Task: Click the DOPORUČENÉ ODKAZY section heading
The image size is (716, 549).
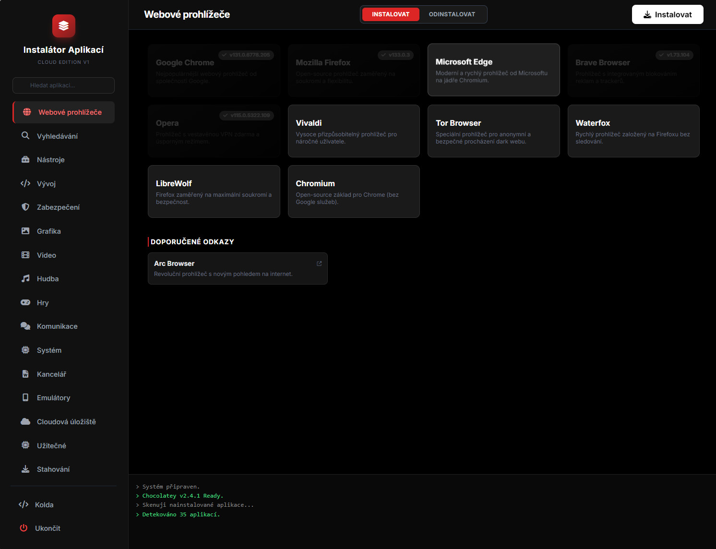Action: pos(192,242)
